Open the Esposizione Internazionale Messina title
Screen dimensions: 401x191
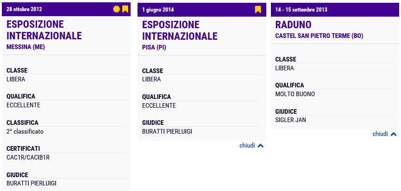[44, 30]
